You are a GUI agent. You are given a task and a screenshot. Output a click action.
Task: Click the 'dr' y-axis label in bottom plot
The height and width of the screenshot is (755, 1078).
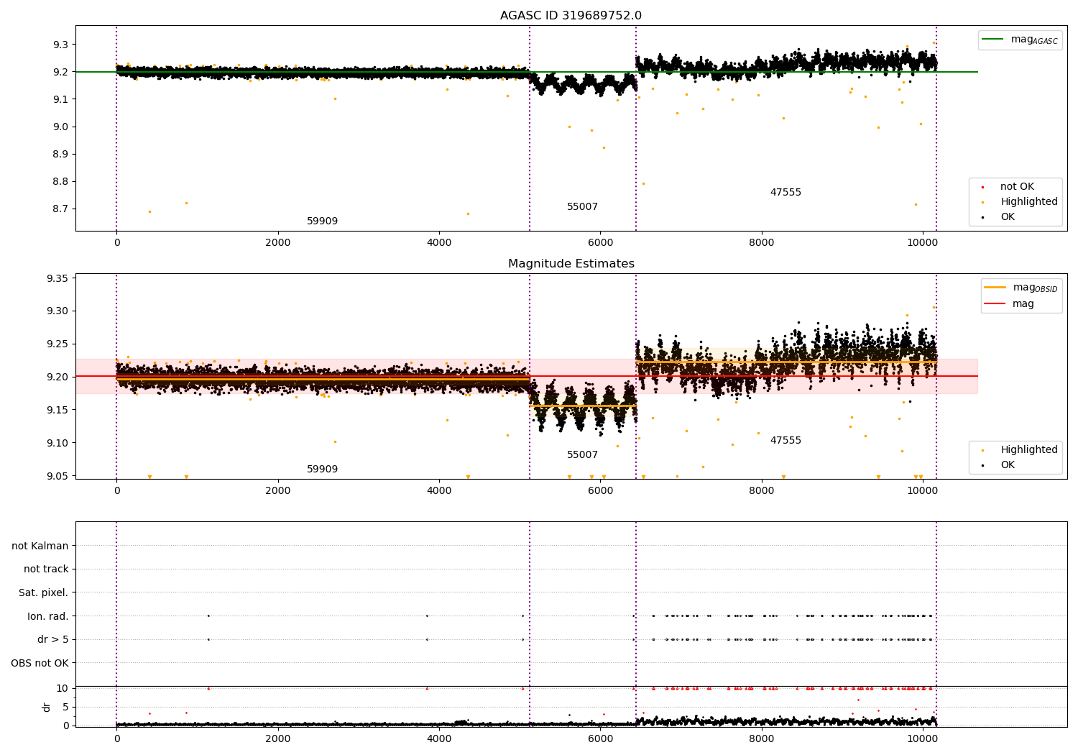click(47, 707)
